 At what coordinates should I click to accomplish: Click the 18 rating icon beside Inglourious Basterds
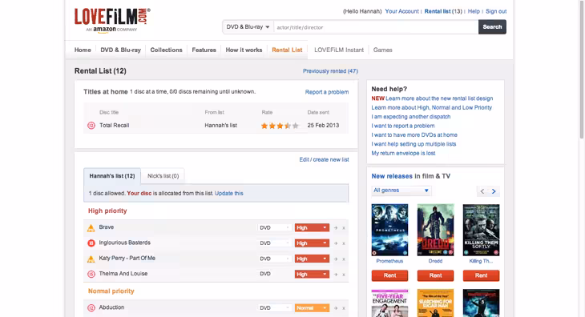tap(91, 243)
